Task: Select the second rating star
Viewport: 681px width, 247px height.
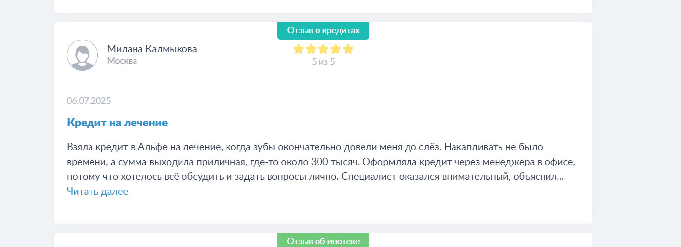Action: (x=311, y=49)
